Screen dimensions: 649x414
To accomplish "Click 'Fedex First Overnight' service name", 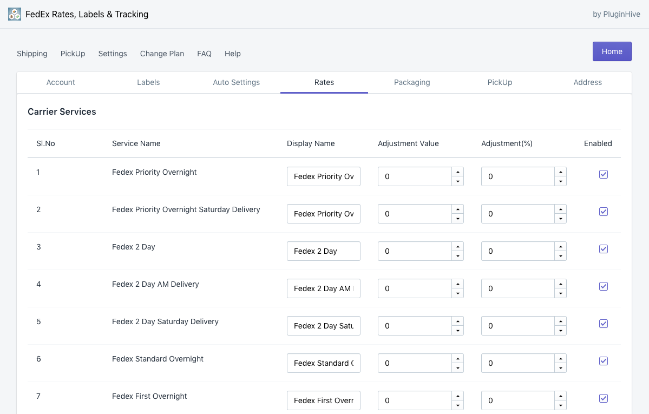I will [149, 396].
